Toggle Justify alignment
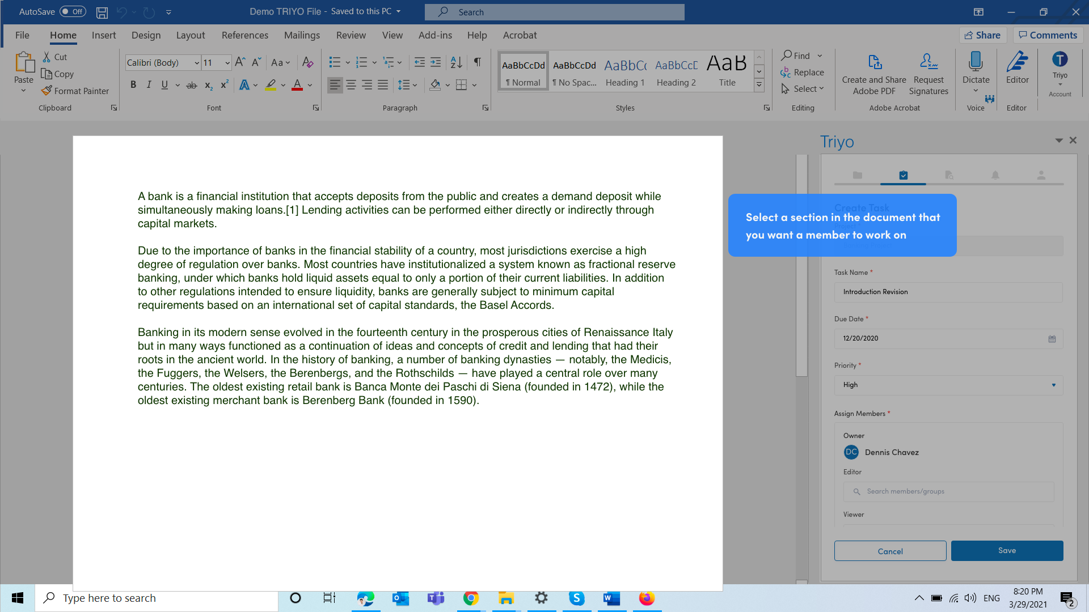 383,85
